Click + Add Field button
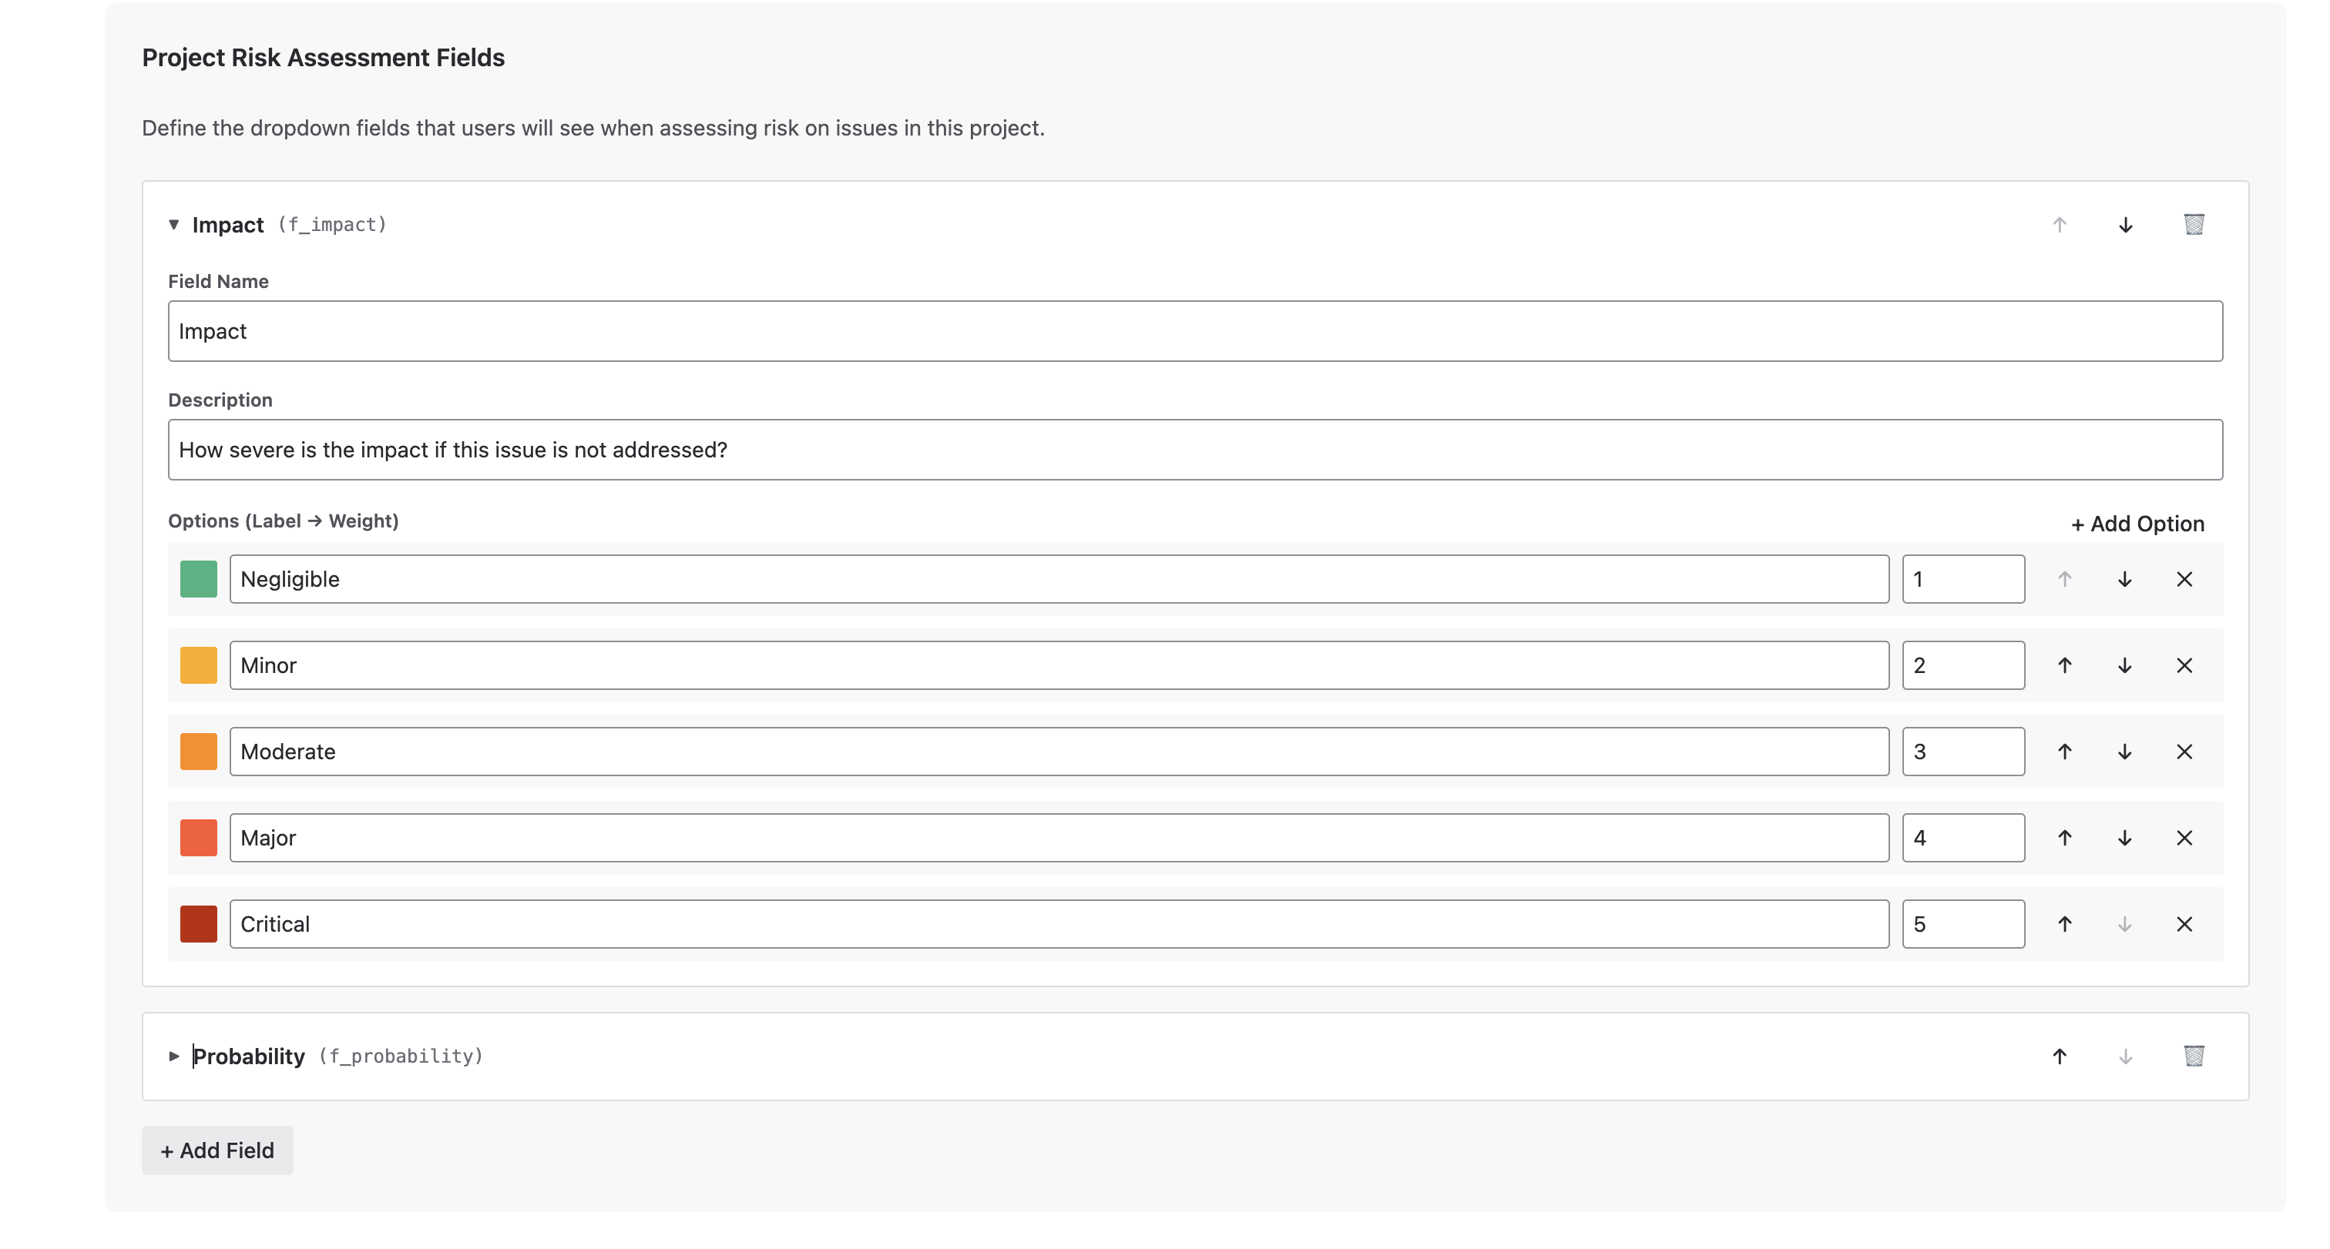 217,1150
